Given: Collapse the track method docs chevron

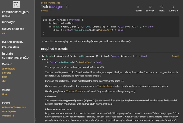Looking at the screenshot, I should [x=40, y=56].
